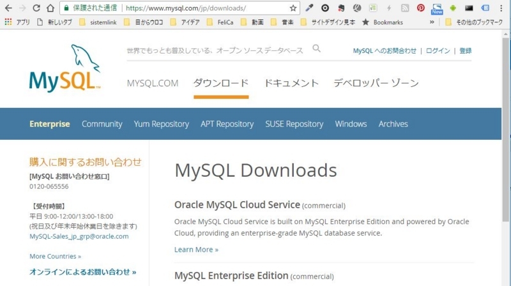Open the 音楽 bookmark folder

click(x=282, y=22)
